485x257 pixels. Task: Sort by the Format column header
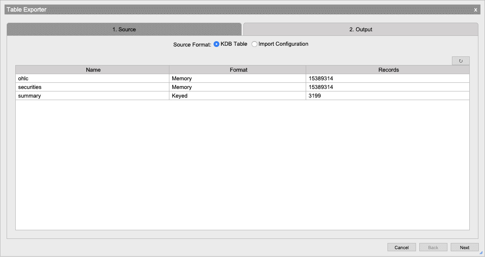pyautogui.click(x=238, y=70)
